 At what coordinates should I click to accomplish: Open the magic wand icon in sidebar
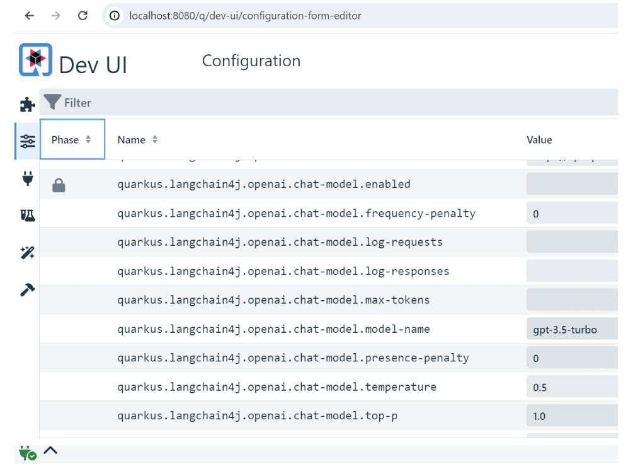[27, 253]
